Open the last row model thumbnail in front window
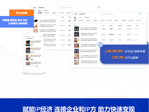The width and height of the screenshot is (149, 112). click(x=77, y=62)
